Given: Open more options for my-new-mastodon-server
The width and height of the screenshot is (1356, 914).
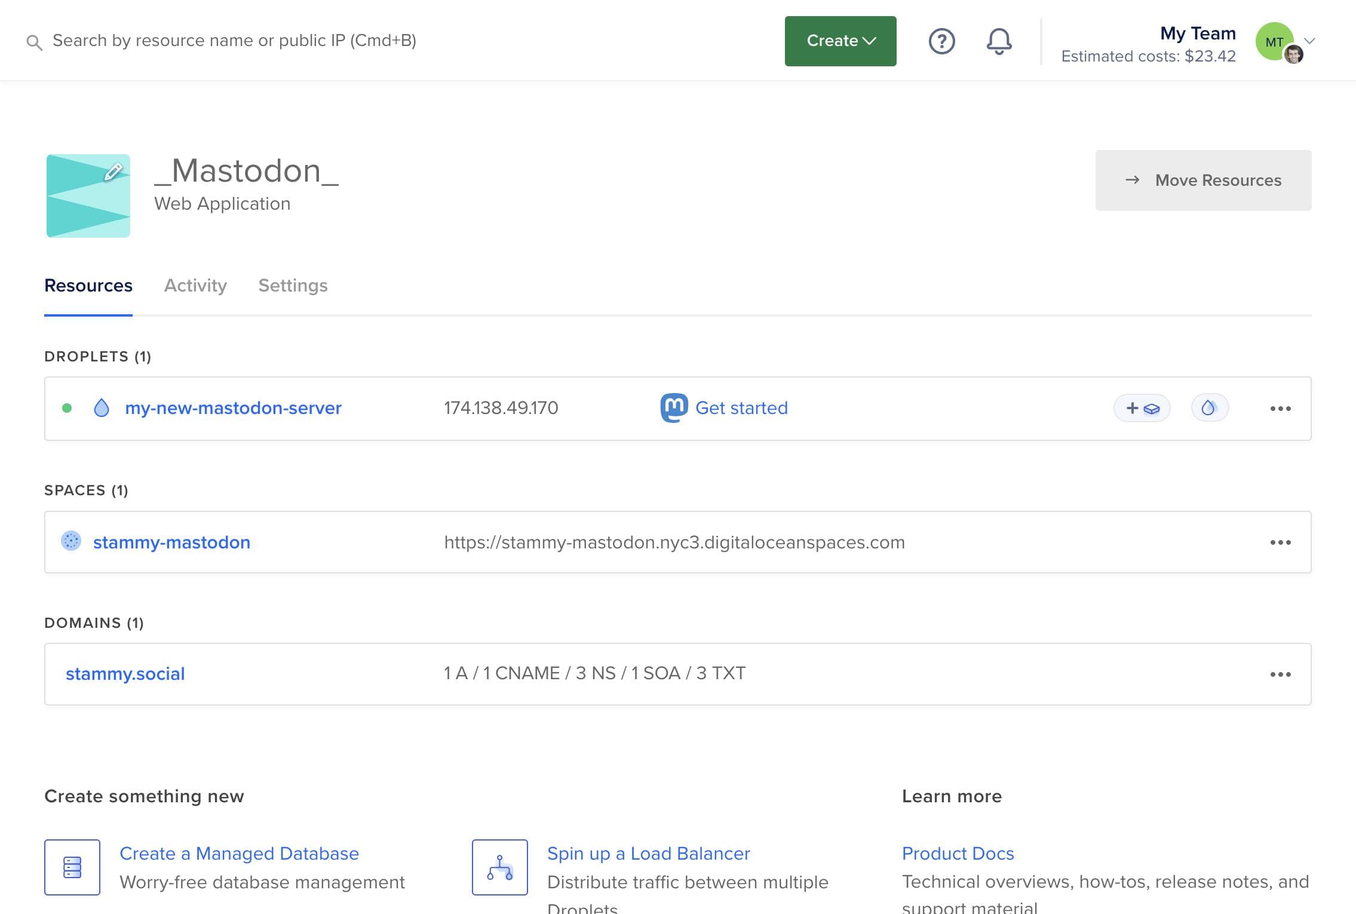Looking at the screenshot, I should pyautogui.click(x=1280, y=409).
